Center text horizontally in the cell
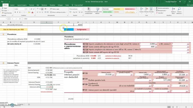Screen dimensions: 193x108 click(40, 12)
